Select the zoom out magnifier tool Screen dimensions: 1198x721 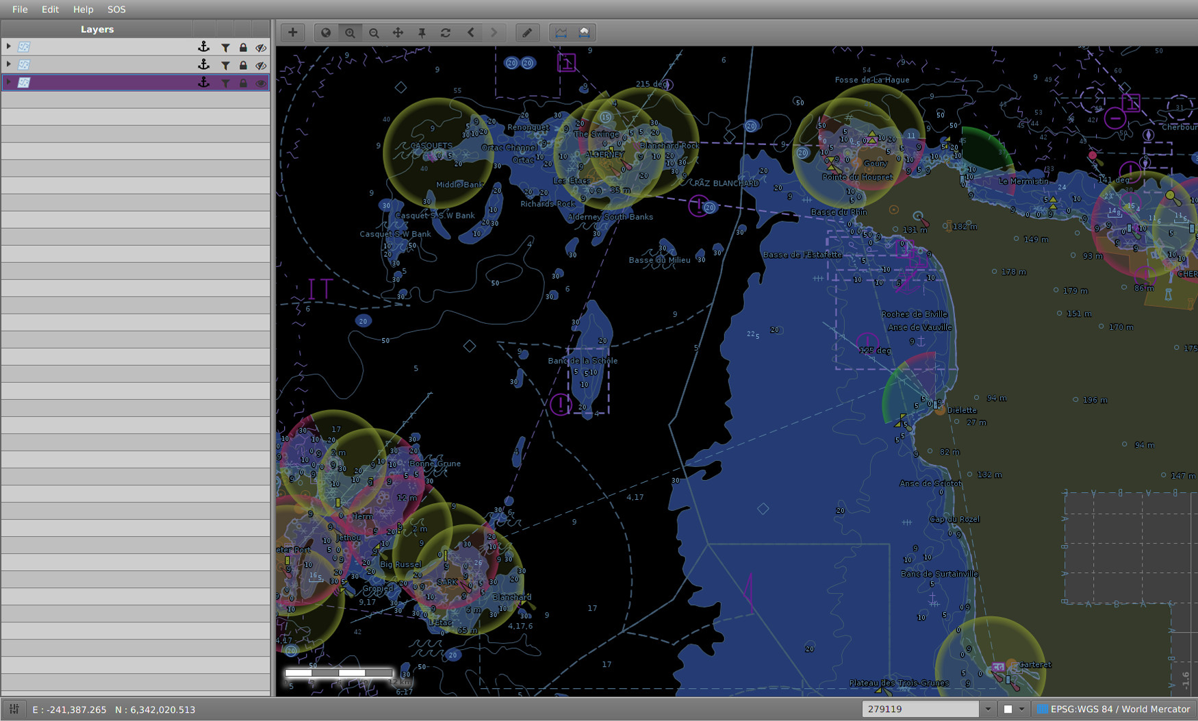point(374,33)
